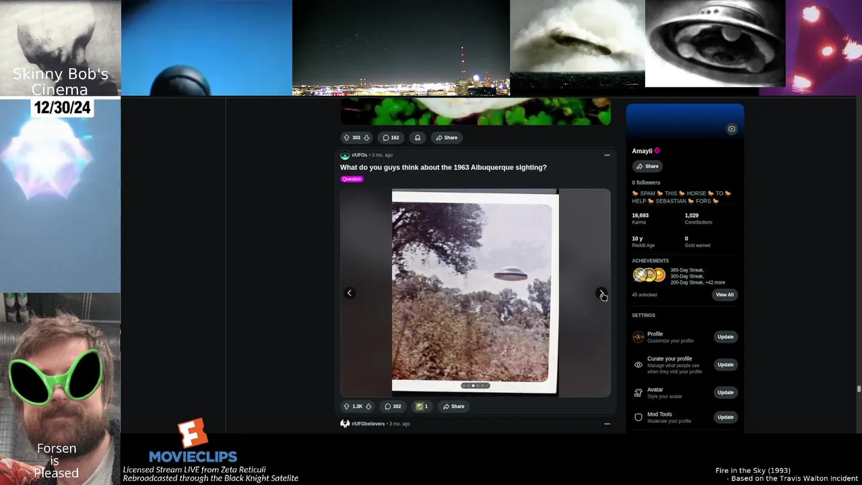Open more options for the r/UFOs post

point(607,155)
